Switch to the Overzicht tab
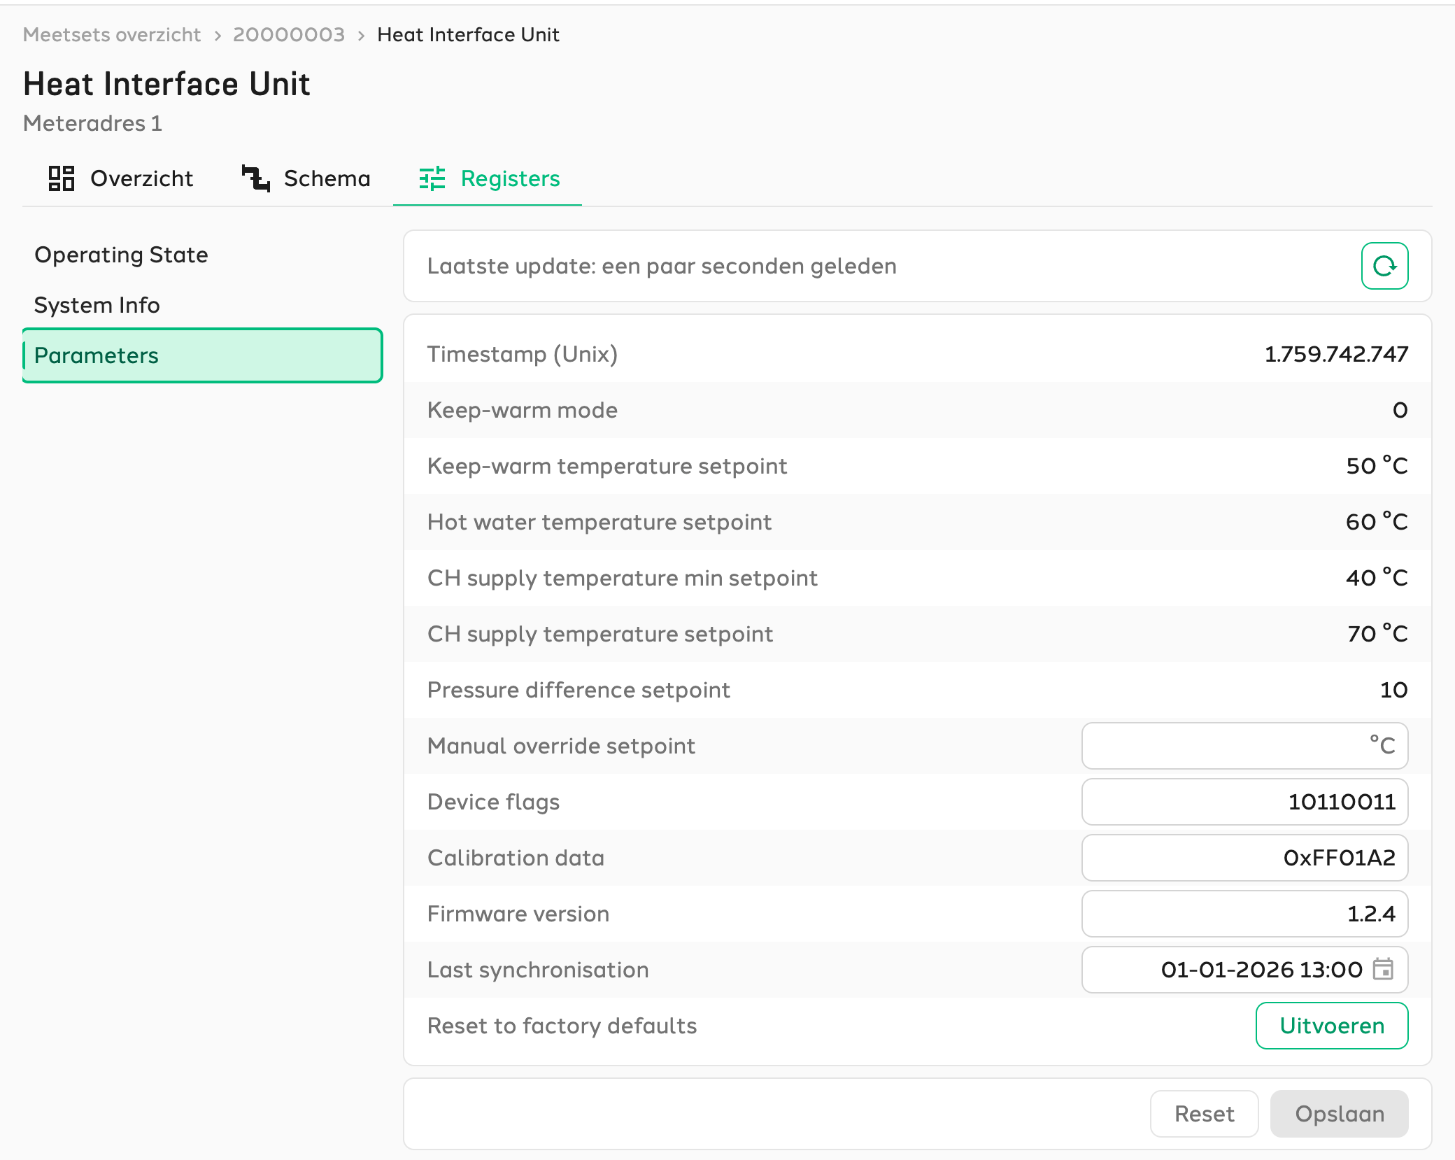Image resolution: width=1455 pixels, height=1160 pixels. pos(120,178)
